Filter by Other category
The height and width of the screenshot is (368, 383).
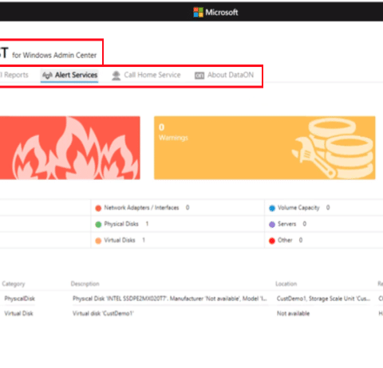[286, 241]
